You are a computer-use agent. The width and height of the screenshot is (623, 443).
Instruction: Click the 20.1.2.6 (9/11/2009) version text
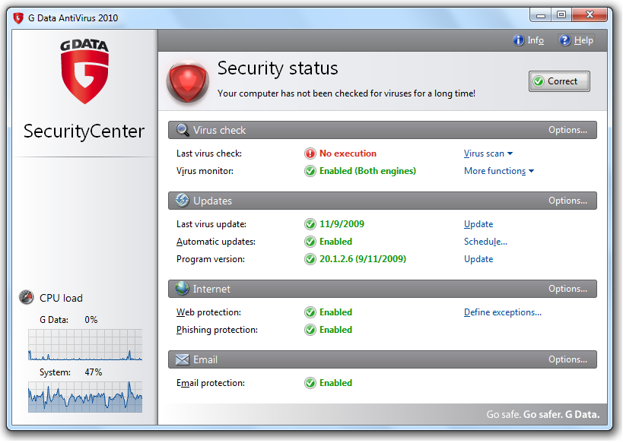363,259
